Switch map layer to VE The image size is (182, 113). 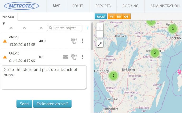(x=112, y=16)
